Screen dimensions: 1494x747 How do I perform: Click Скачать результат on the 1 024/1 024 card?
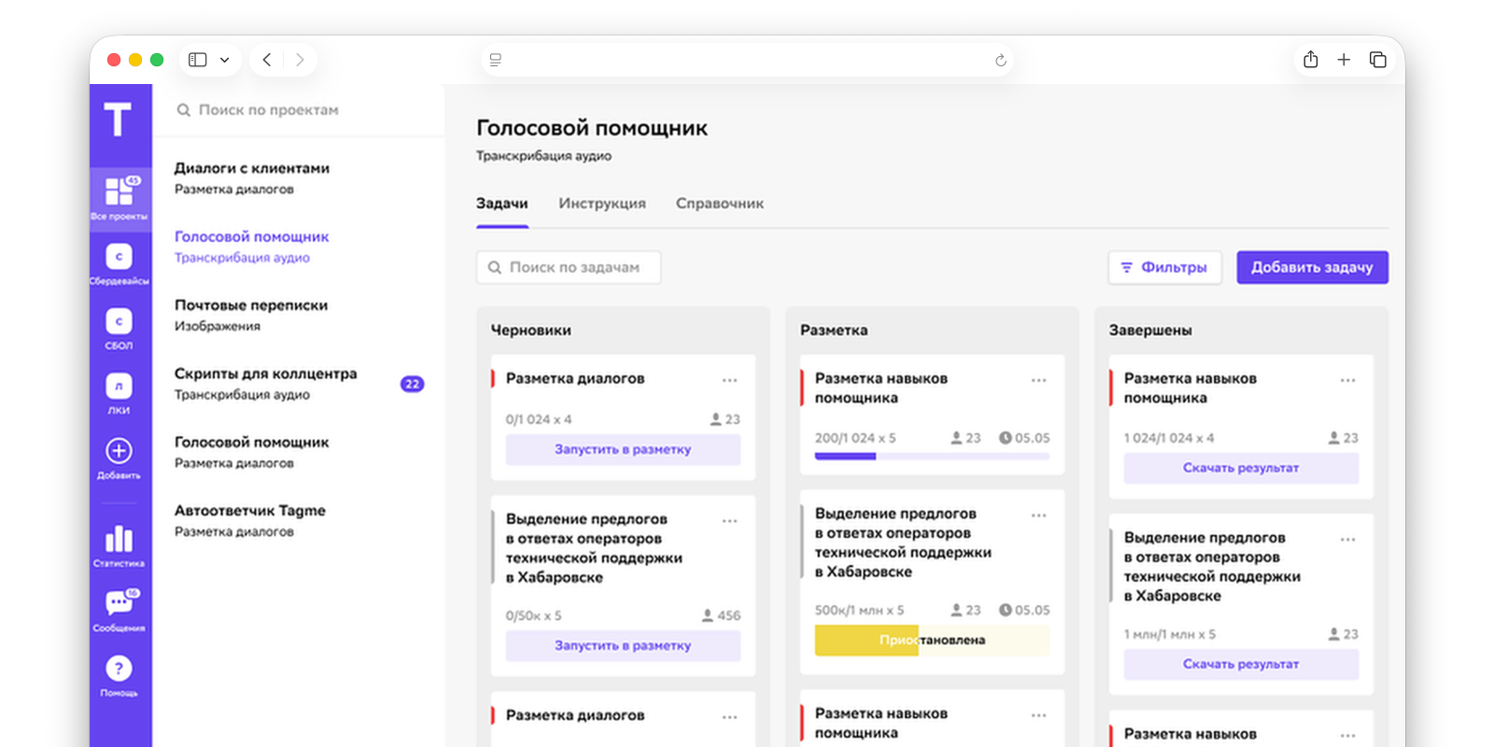point(1241,468)
